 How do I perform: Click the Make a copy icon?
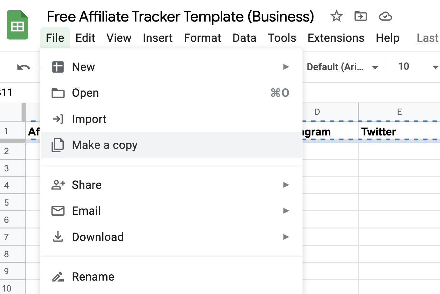pos(57,145)
